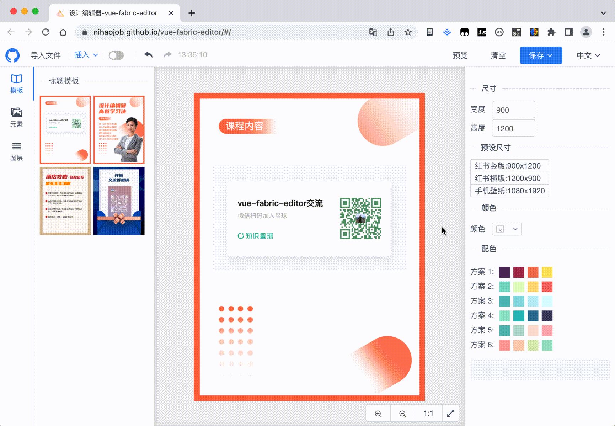The image size is (615, 426).
Task: Click the share page icon
Action: point(391,32)
